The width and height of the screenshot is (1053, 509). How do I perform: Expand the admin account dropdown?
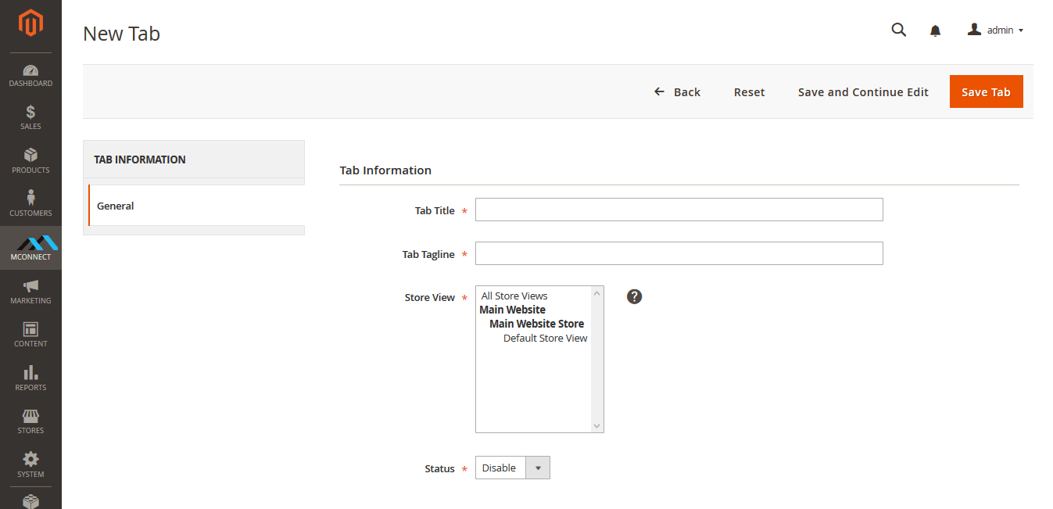click(x=996, y=30)
